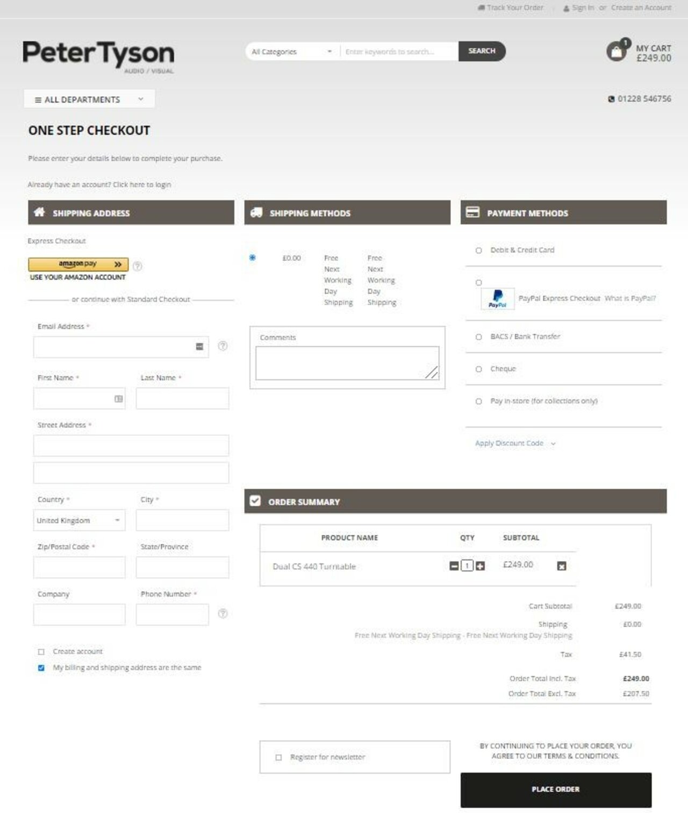Viewport: 688px width, 832px height.
Task: Open the All Categories search dropdown
Action: (x=292, y=52)
